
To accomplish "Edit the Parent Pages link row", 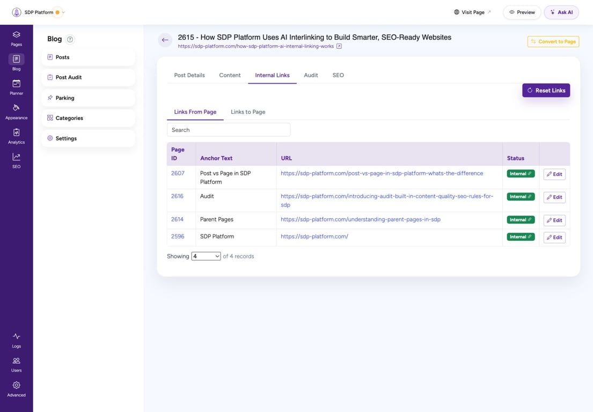I will click(x=554, y=220).
